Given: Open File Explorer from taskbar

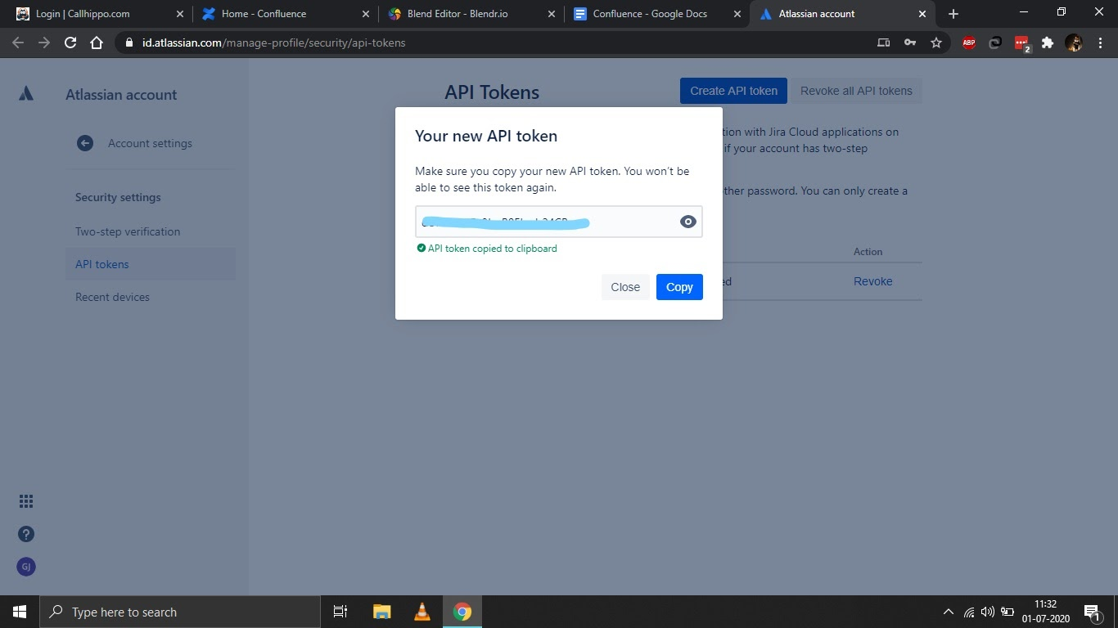Looking at the screenshot, I should click(x=381, y=612).
